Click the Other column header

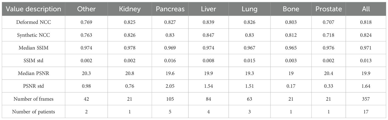tap(86, 9)
